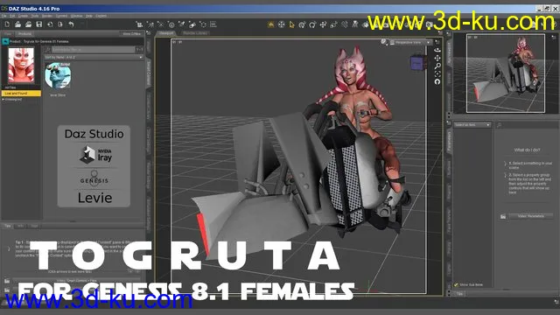The width and height of the screenshot is (560, 315).
Task: Open the Smart Content pane options menu
Action: coord(149,33)
